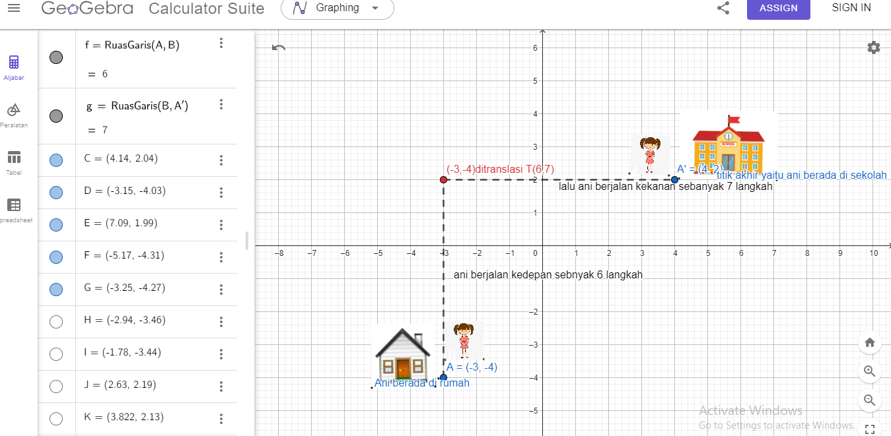Open more options for point E
Screen dimensions: 891x436
tap(221, 224)
